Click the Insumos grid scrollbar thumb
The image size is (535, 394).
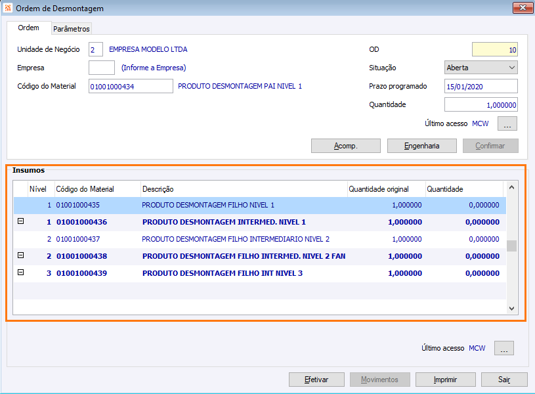point(511,246)
